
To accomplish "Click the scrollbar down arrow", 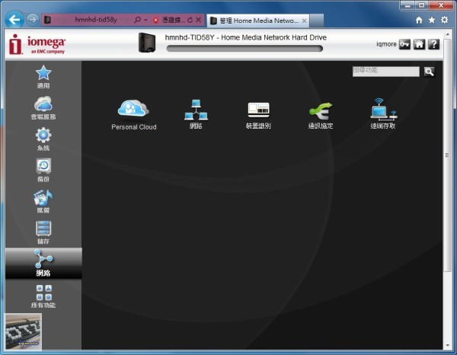I will 447,346.
